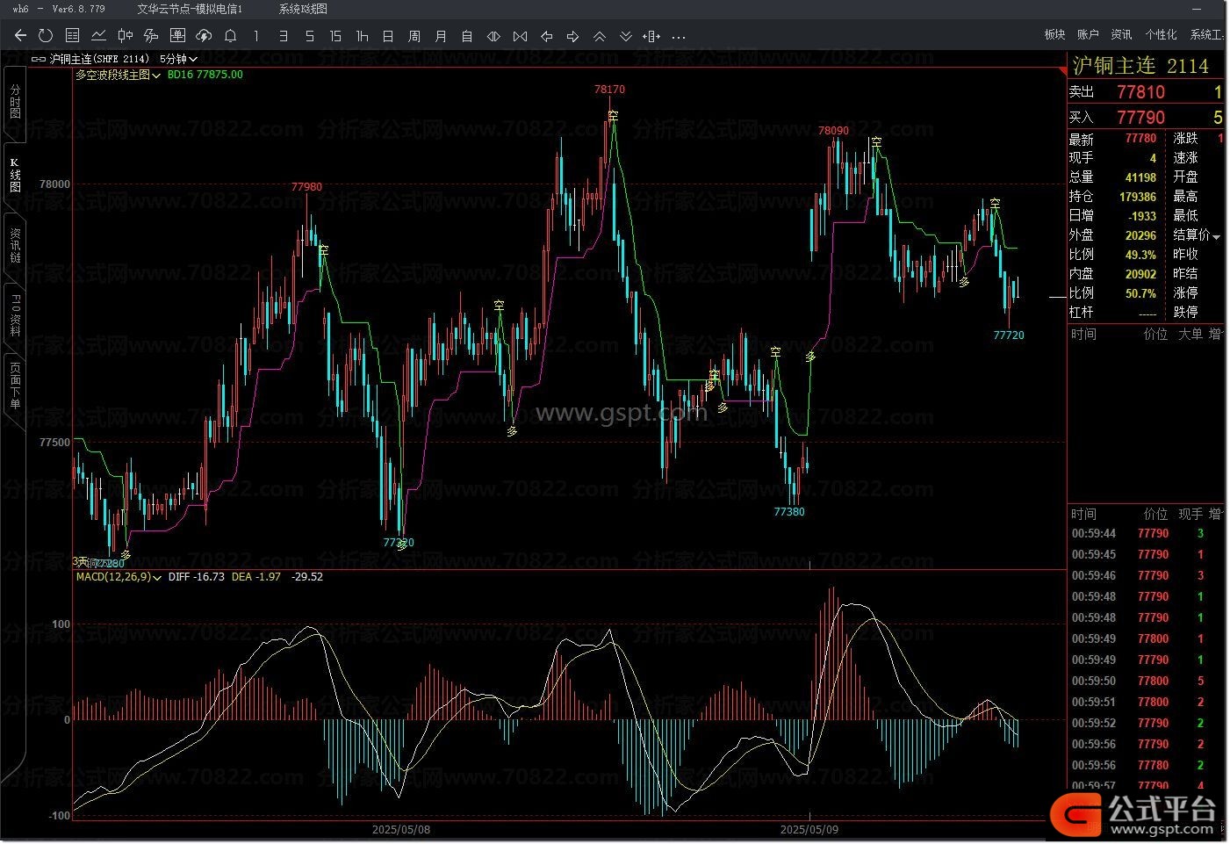
Task: Switch to monthly (月) period
Action: click(x=441, y=36)
